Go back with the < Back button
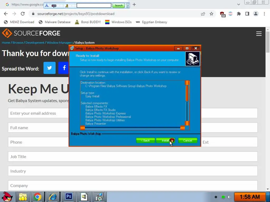The image size is (270, 202). point(146,140)
